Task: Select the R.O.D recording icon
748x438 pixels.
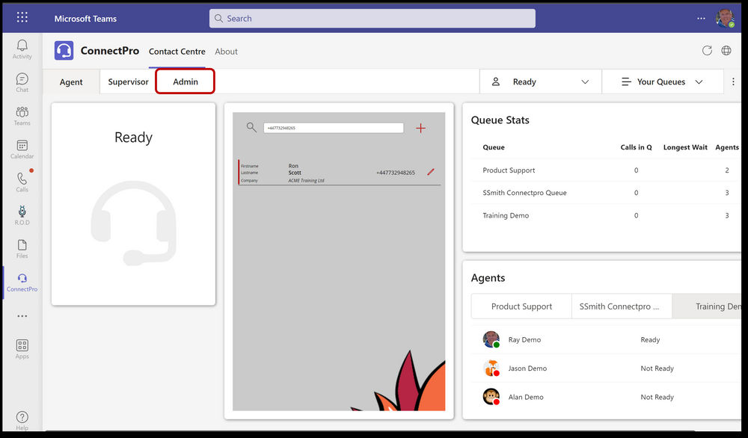Action: pos(22,212)
